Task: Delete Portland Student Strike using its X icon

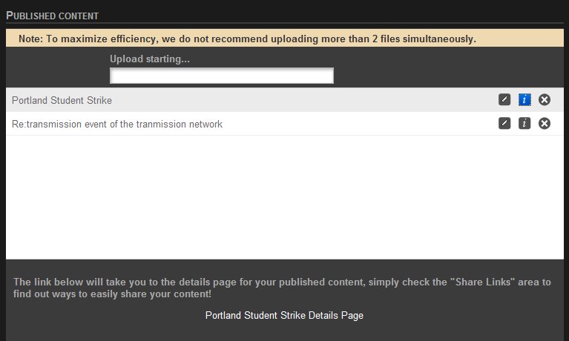Action: coord(545,99)
